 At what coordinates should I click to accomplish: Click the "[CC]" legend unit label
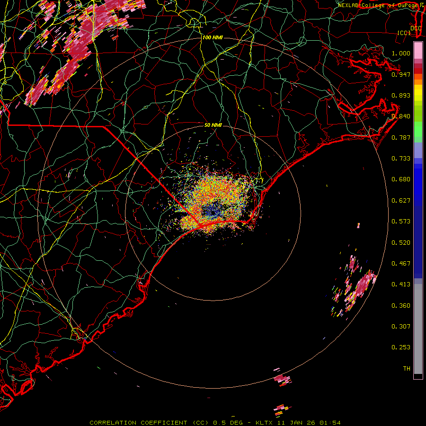pos(404,33)
